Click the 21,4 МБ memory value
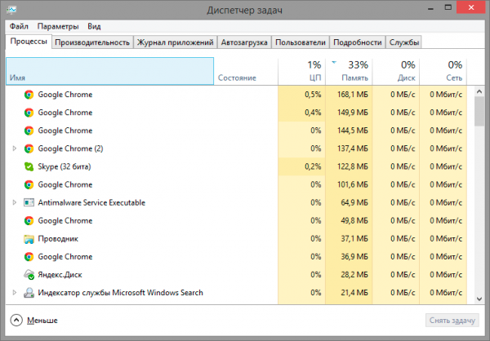The width and height of the screenshot is (490, 341). 354,293
